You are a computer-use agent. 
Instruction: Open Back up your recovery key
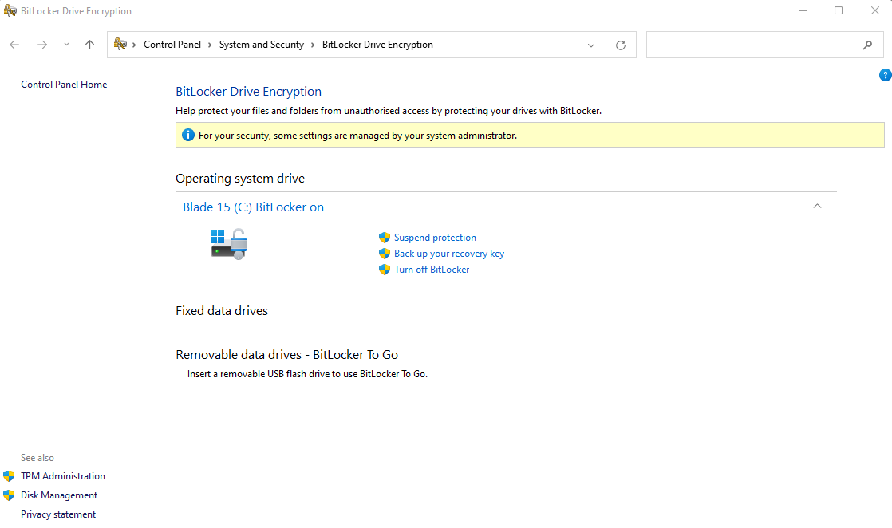point(449,253)
